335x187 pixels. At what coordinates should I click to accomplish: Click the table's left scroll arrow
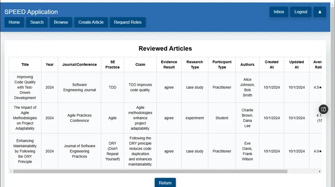pyautogui.click(x=11, y=171)
